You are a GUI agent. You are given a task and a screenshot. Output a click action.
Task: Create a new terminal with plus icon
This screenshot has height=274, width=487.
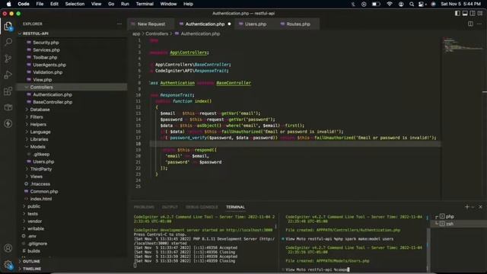[x=466, y=206]
